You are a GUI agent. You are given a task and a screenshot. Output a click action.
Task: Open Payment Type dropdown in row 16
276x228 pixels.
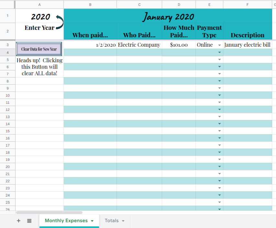point(219,138)
